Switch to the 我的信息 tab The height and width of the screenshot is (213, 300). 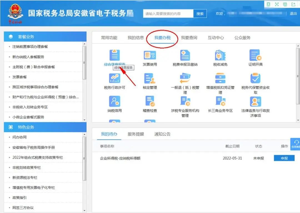[136, 38]
